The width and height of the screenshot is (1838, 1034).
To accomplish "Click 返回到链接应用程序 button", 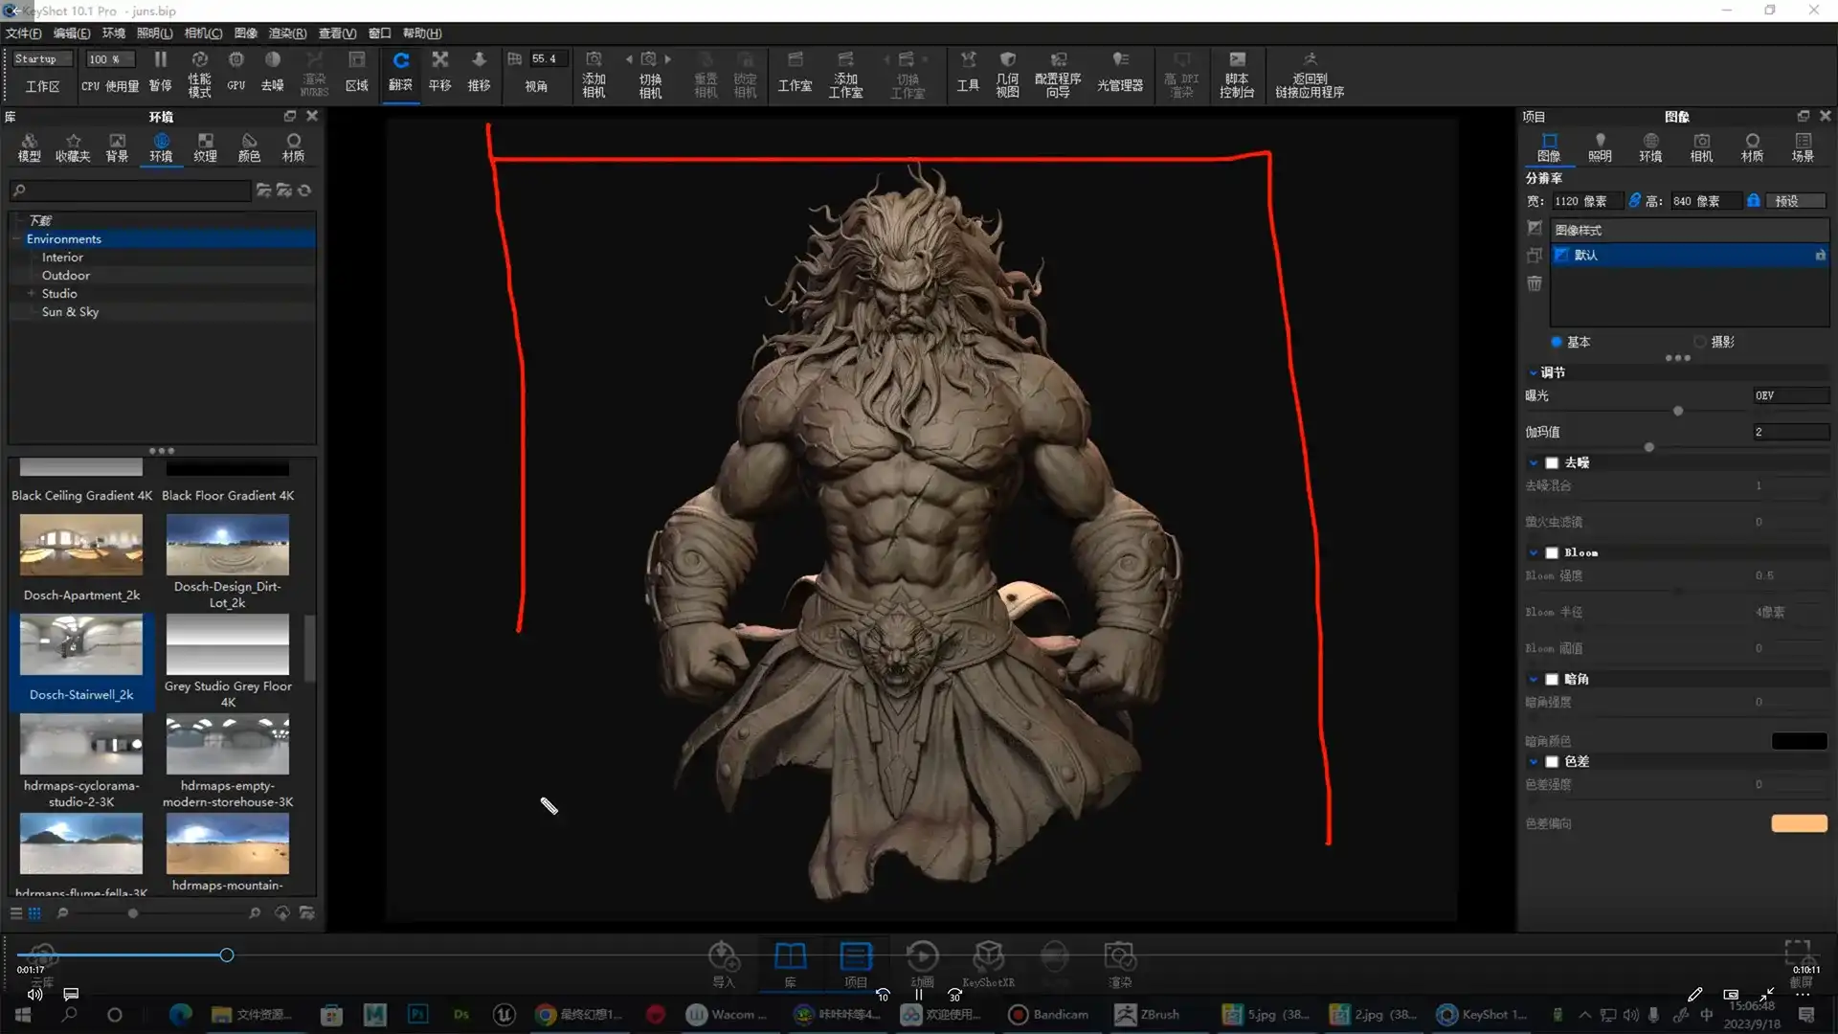I will (x=1309, y=75).
